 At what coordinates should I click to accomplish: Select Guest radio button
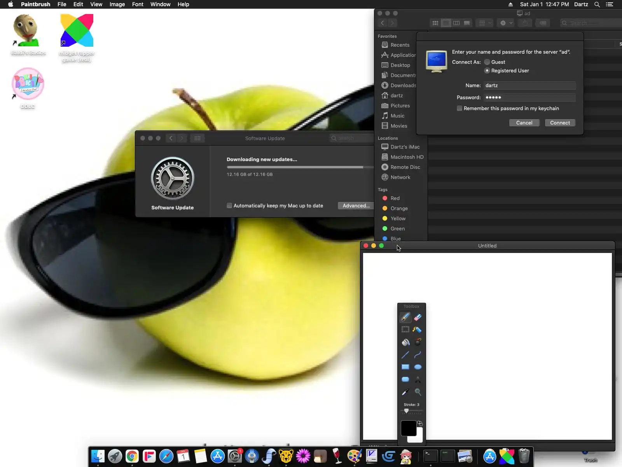487,62
